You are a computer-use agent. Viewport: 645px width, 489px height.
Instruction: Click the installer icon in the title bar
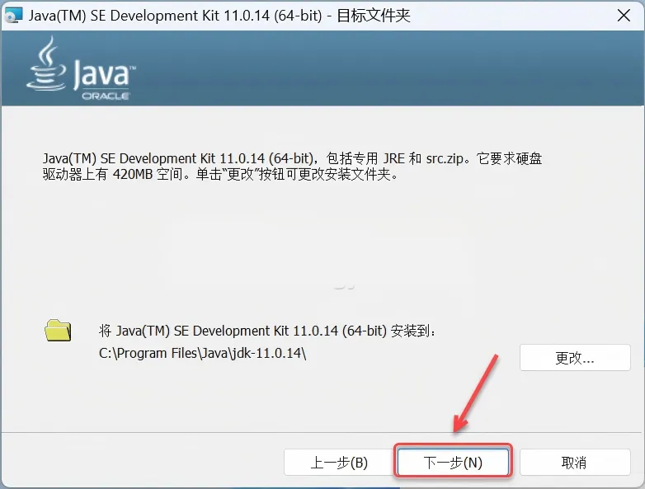click(x=13, y=15)
